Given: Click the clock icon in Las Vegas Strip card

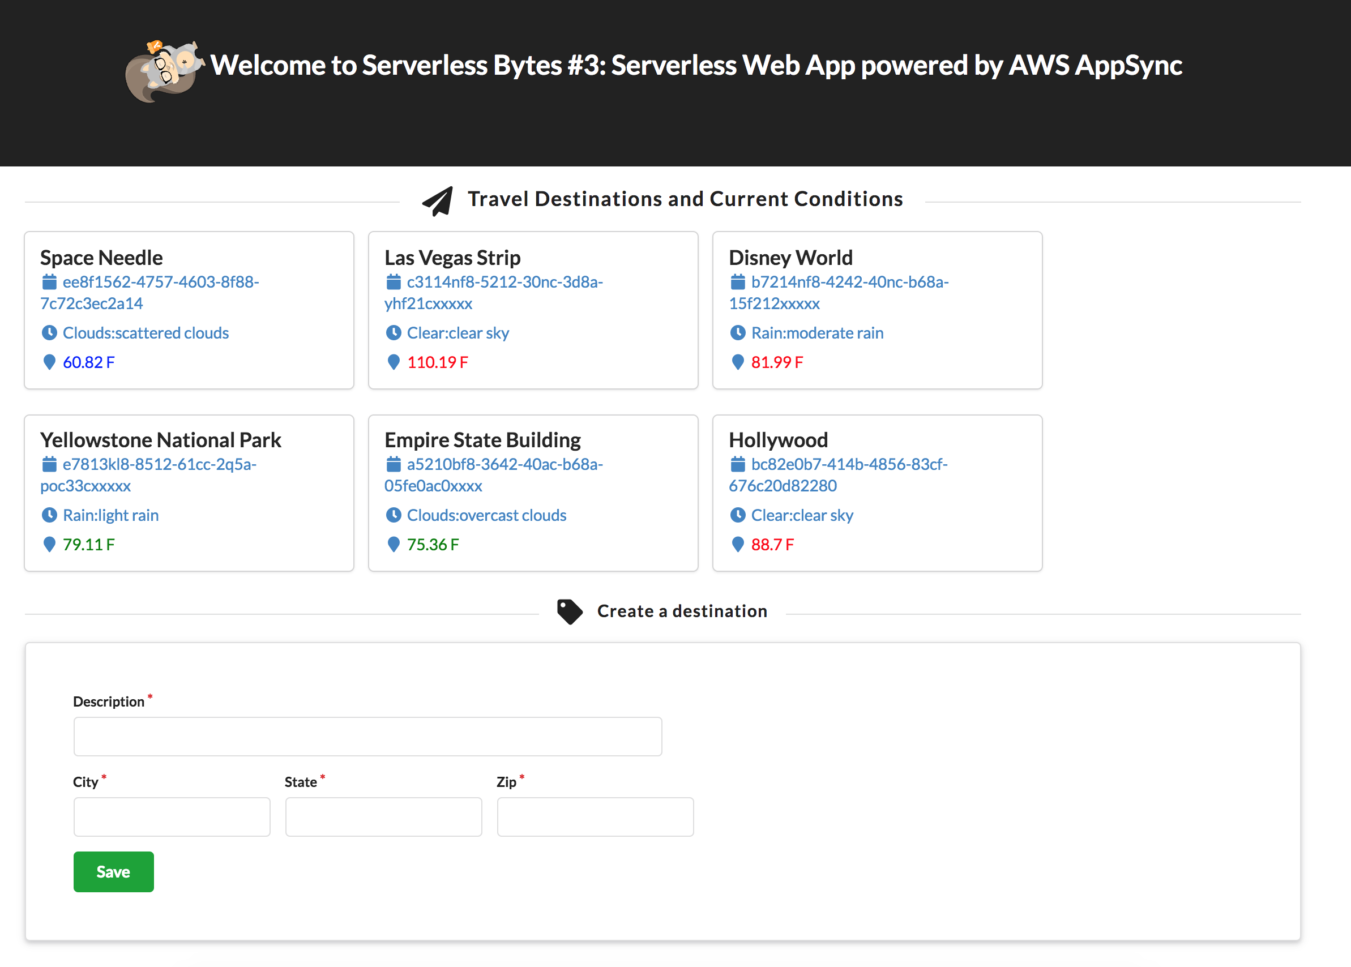Looking at the screenshot, I should click(x=394, y=333).
